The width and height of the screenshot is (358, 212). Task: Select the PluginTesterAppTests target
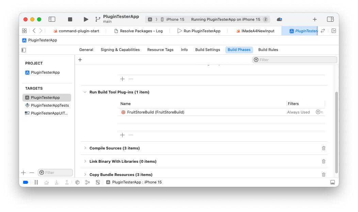pyautogui.click(x=47, y=105)
